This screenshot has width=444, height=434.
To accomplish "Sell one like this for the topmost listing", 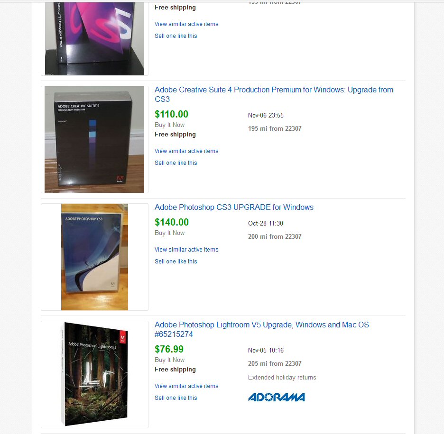I will 176,36.
